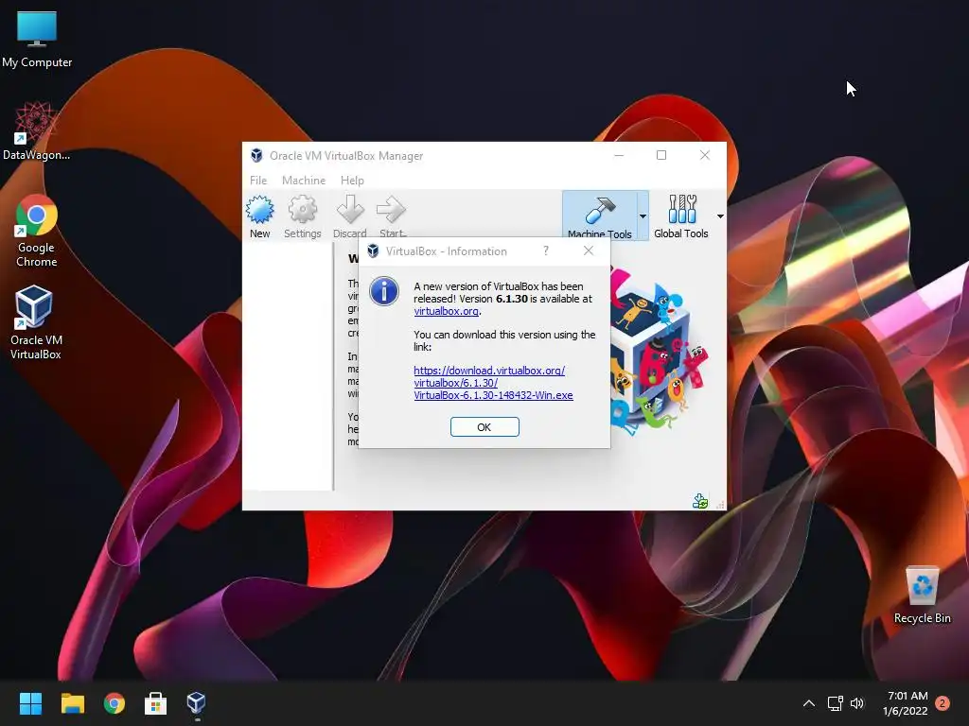
Task: Open the File menu
Action: pyautogui.click(x=258, y=181)
